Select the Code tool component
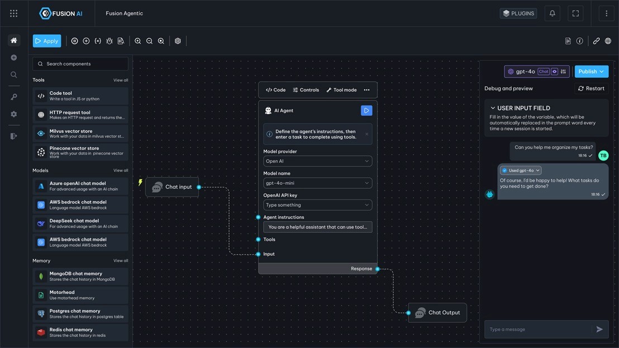 80,96
